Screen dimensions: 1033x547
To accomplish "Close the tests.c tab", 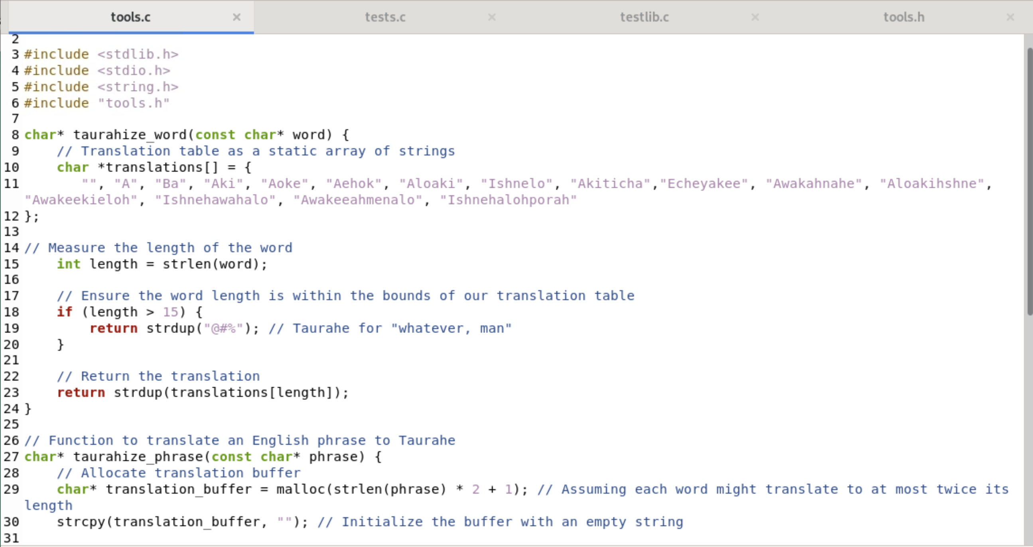I will coord(492,17).
